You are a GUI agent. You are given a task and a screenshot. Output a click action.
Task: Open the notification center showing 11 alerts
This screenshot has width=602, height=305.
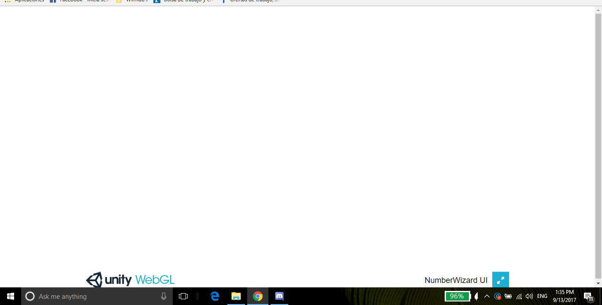(588, 296)
